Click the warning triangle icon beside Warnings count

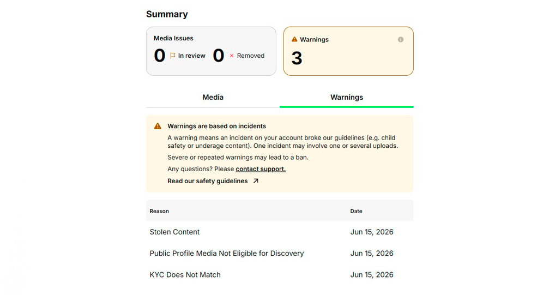pyautogui.click(x=294, y=39)
